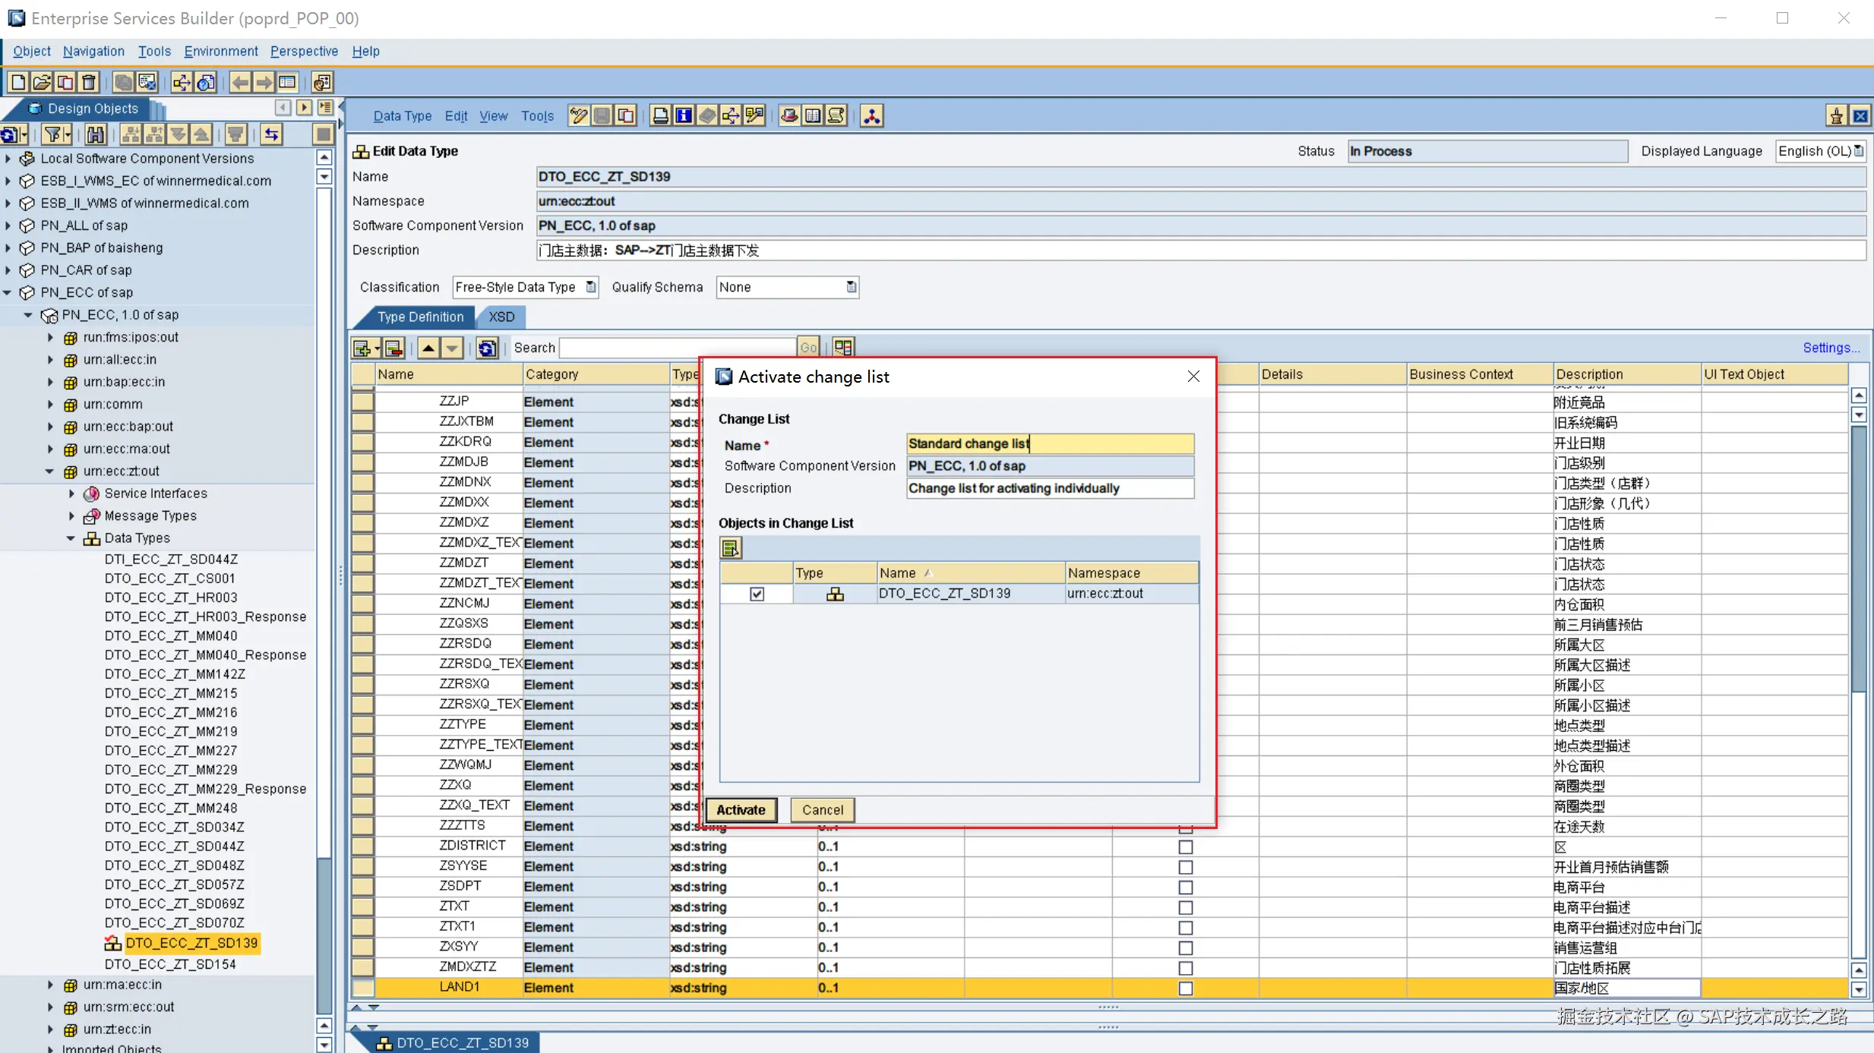Screen dimensions: 1874x1053
Task: Click the Dependencies network icon in the editor toolbar
Action: click(x=872, y=115)
